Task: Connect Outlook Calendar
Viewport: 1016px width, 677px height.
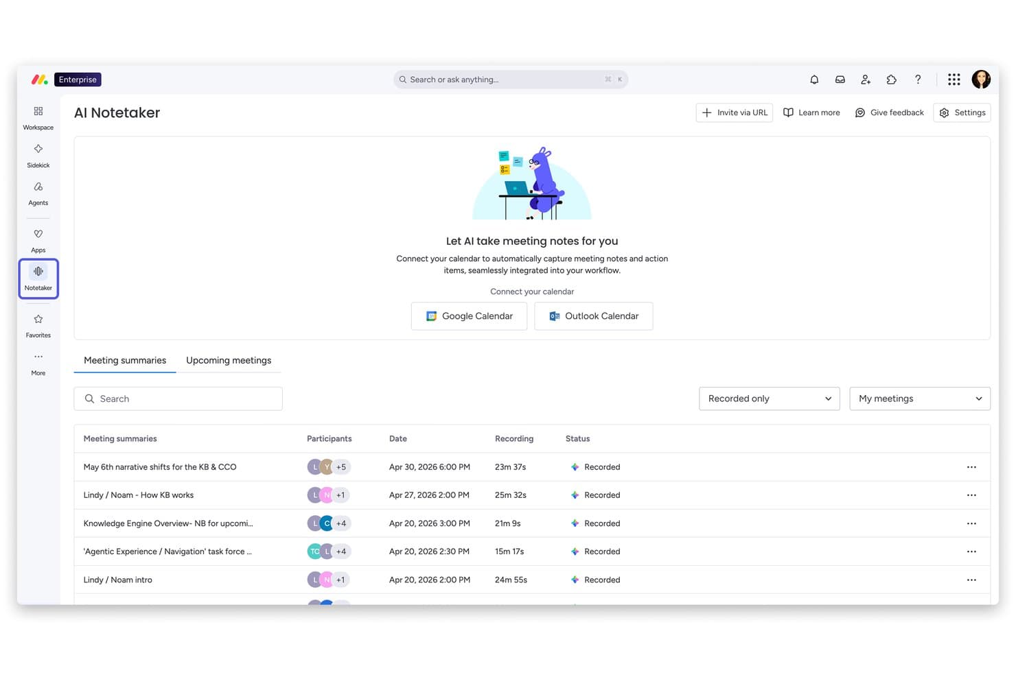Action: pyautogui.click(x=593, y=316)
